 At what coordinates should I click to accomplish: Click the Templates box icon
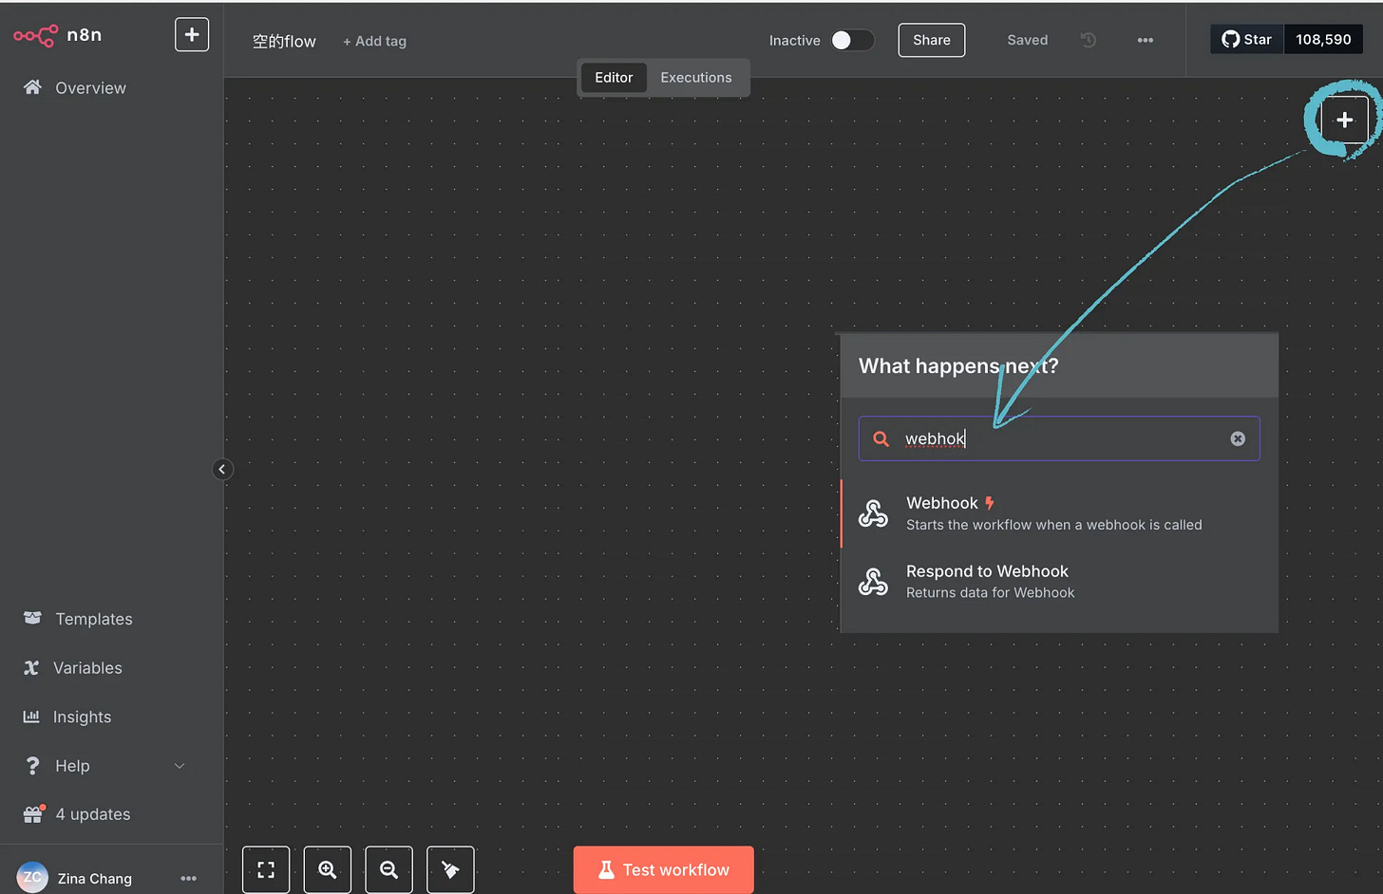tap(32, 618)
